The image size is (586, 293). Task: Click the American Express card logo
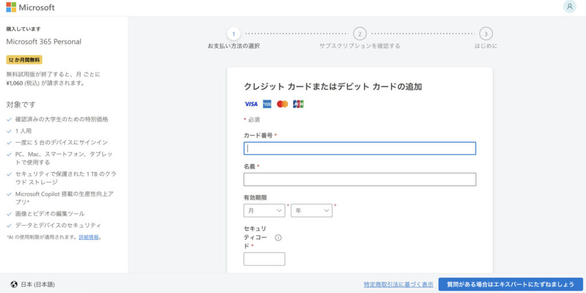click(x=267, y=104)
